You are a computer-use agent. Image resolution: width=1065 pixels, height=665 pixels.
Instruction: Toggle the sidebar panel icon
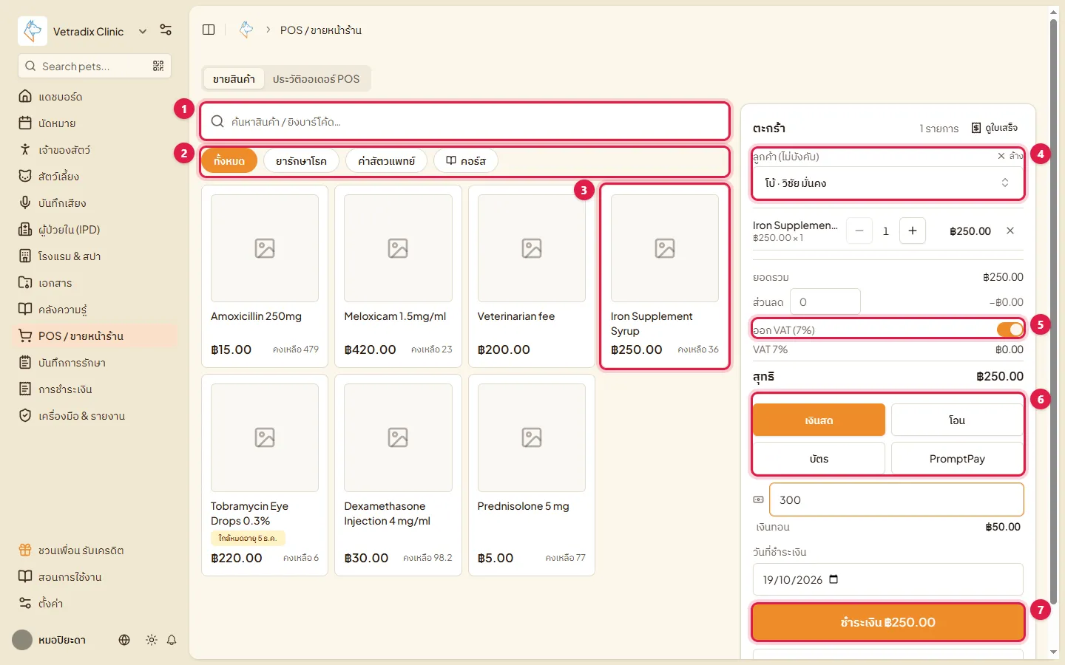click(x=209, y=30)
